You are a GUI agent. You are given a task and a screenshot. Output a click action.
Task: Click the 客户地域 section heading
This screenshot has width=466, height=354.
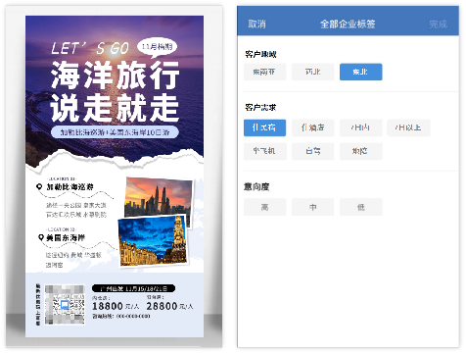tap(260, 54)
